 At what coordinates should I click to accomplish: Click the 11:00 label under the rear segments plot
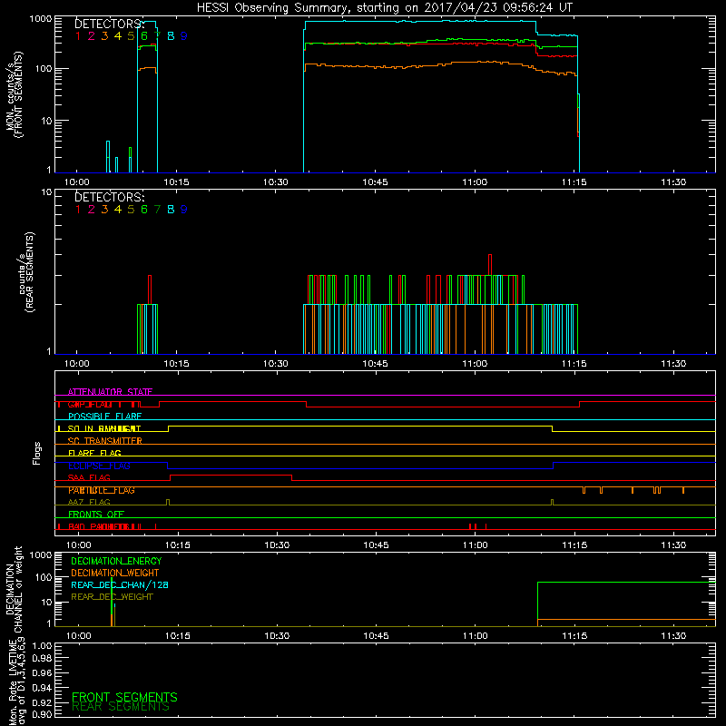475,364
